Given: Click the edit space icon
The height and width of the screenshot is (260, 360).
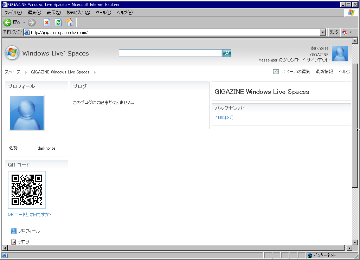Looking at the screenshot, I should point(276,72).
